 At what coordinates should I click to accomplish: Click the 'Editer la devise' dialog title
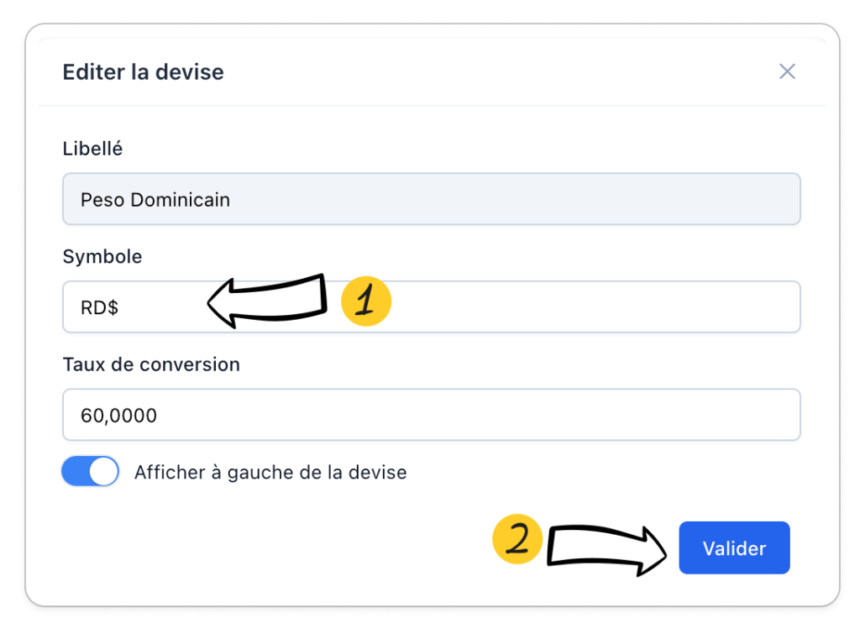point(143,72)
